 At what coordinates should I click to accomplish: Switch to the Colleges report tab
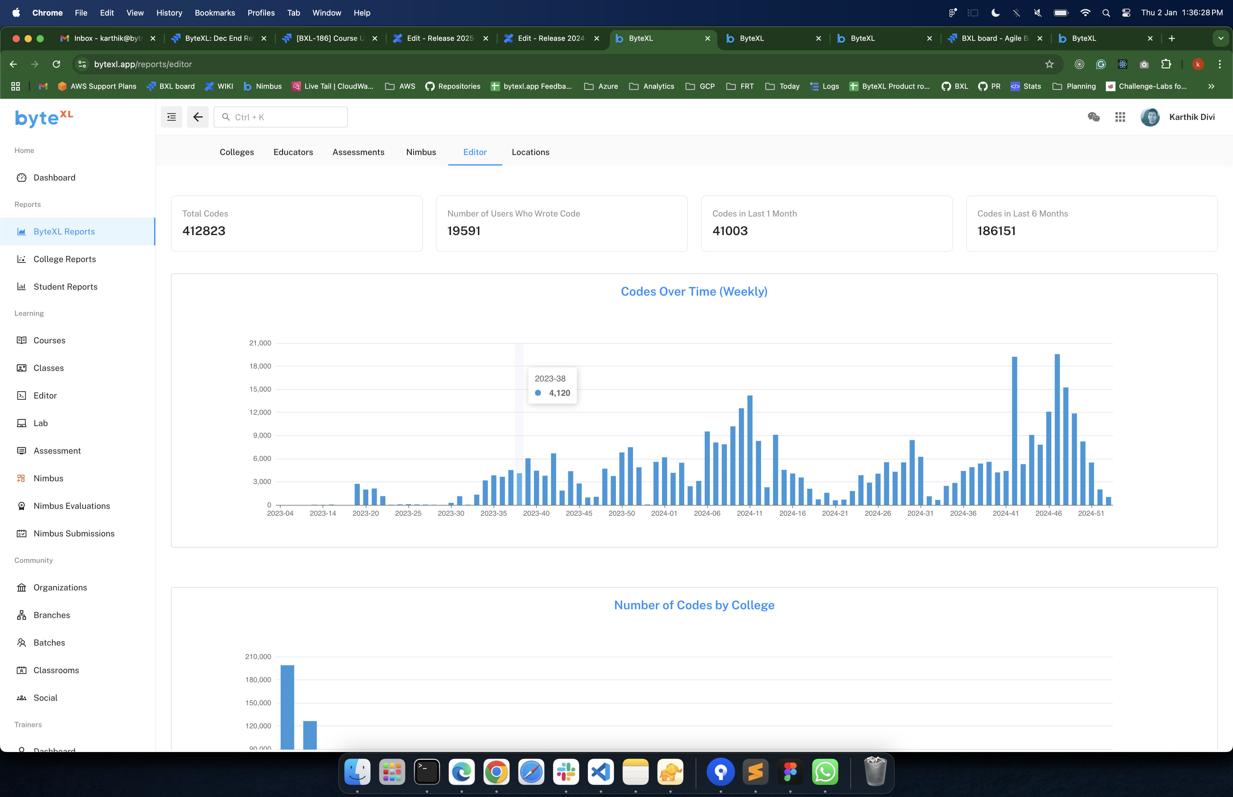237,152
